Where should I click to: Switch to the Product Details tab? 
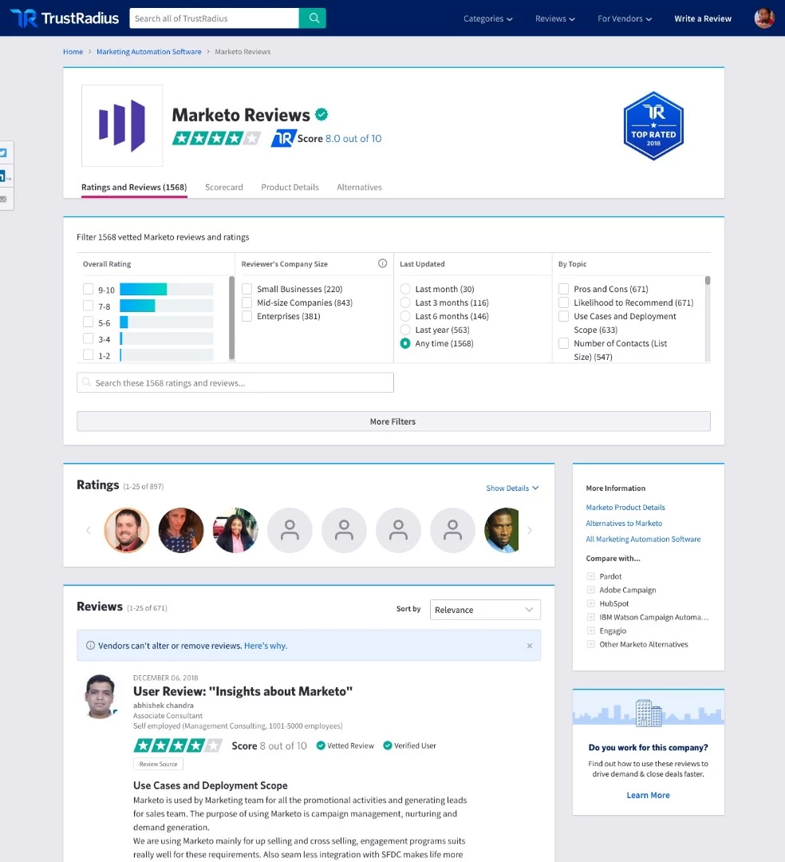click(x=290, y=187)
